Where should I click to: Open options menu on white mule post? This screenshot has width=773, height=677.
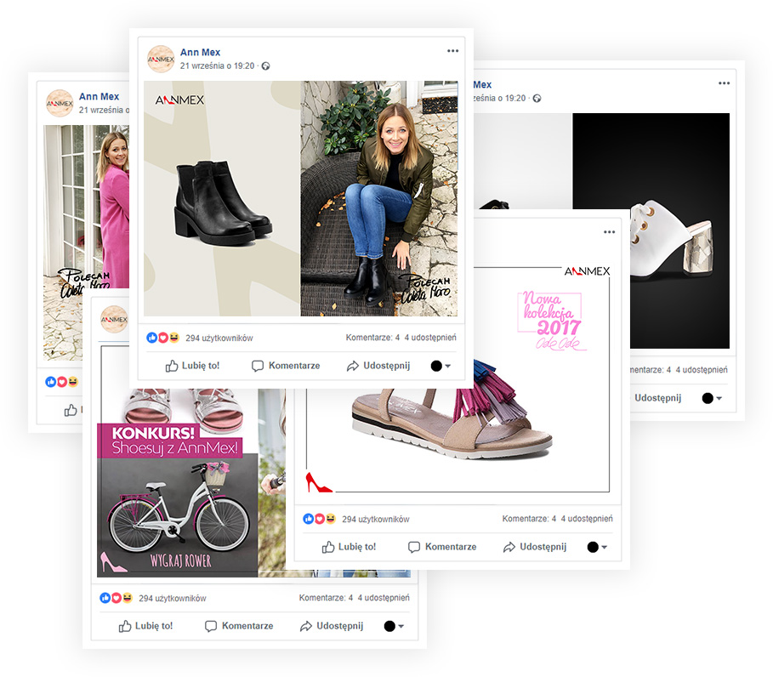[724, 83]
